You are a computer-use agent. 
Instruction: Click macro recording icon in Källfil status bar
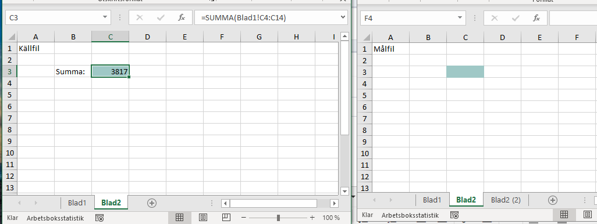(x=99, y=218)
